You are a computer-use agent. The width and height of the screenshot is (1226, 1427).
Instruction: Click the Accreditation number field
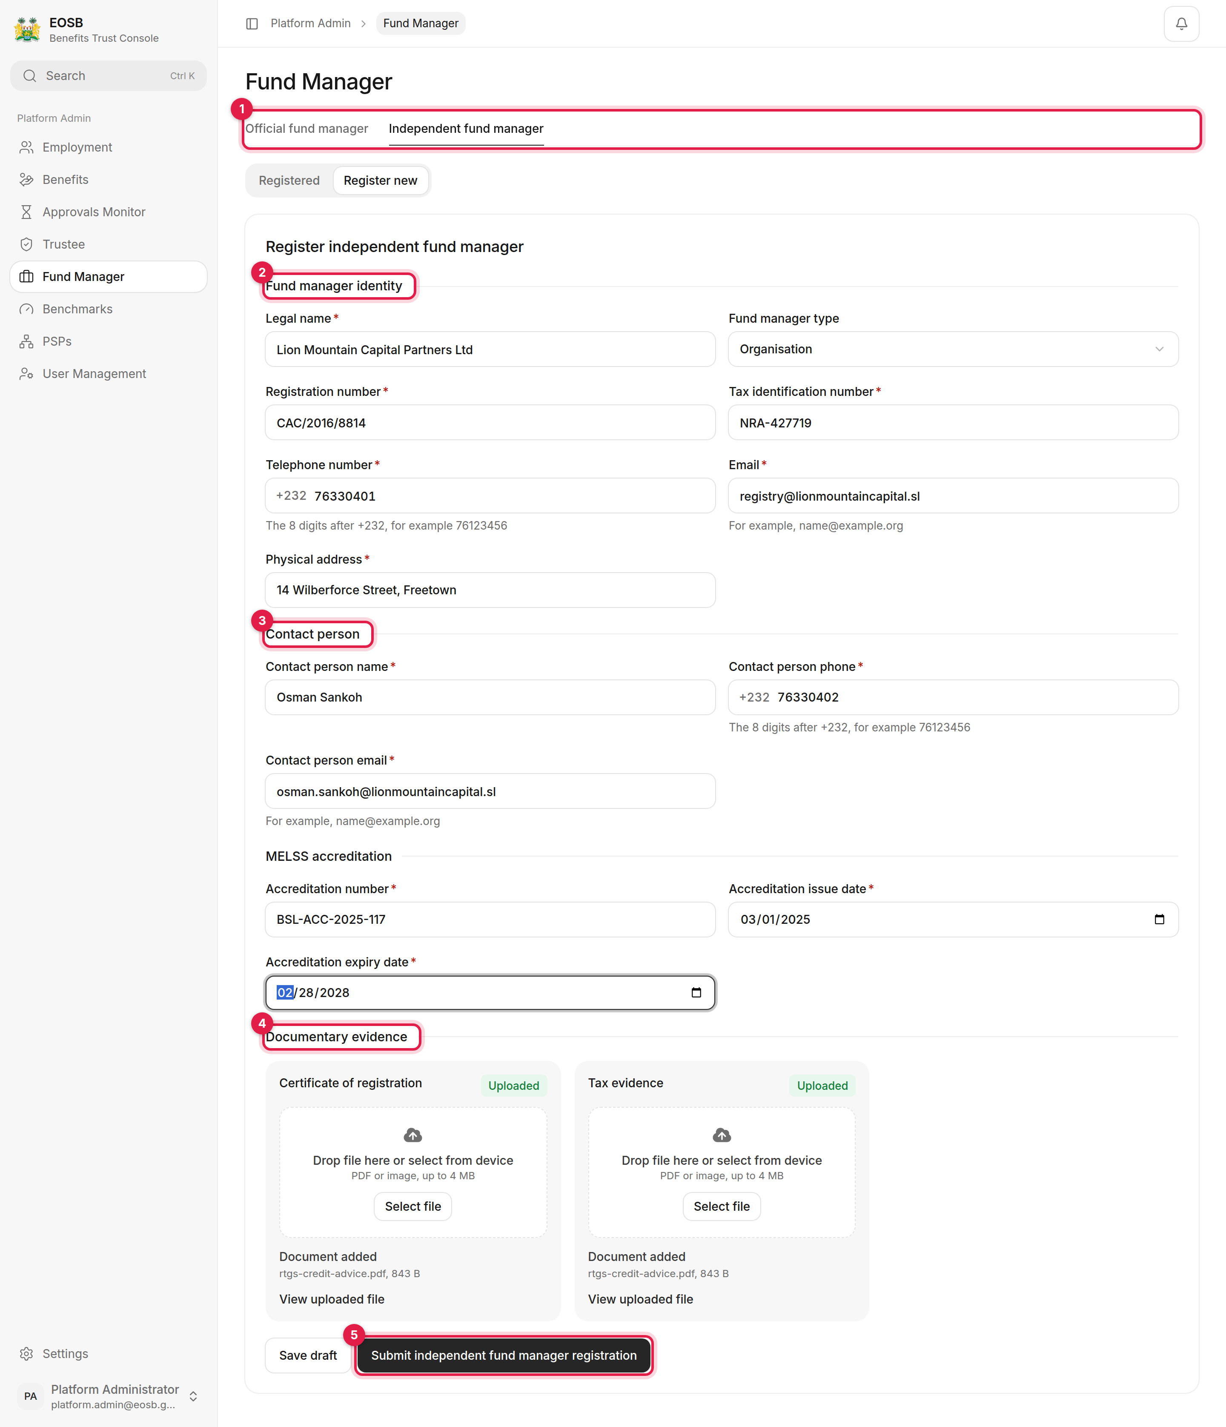point(490,920)
